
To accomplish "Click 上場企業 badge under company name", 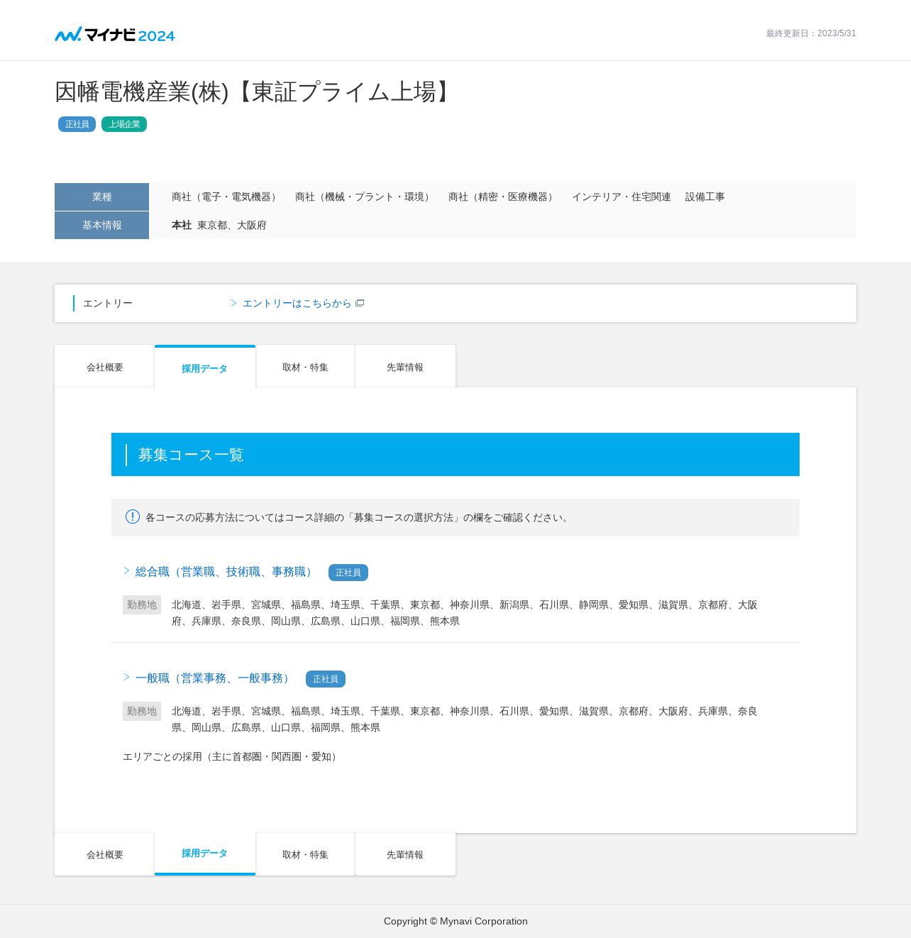I will [x=124, y=124].
